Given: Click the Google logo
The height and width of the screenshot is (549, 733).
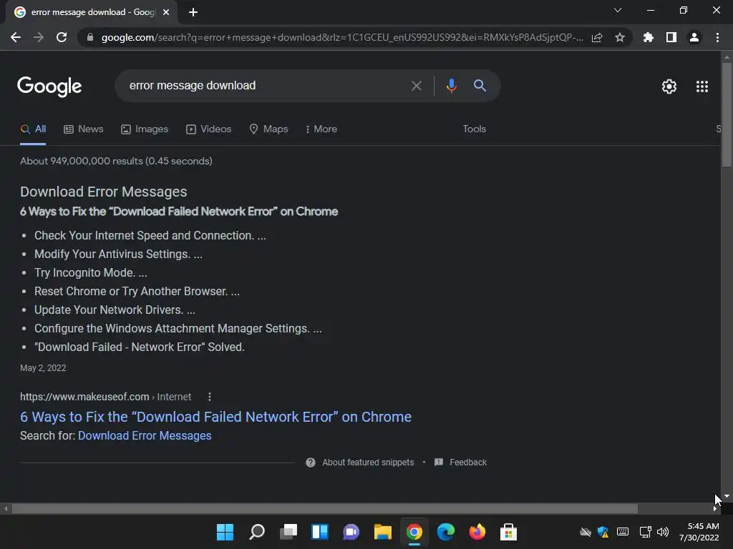Looking at the screenshot, I should (49, 86).
